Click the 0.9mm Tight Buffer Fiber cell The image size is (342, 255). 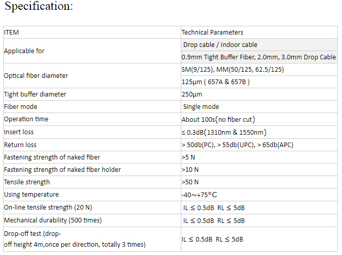[x=259, y=57]
